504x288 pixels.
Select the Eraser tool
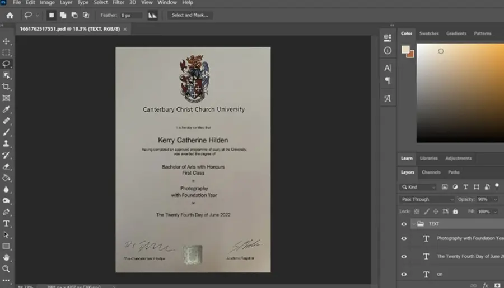[6, 166]
